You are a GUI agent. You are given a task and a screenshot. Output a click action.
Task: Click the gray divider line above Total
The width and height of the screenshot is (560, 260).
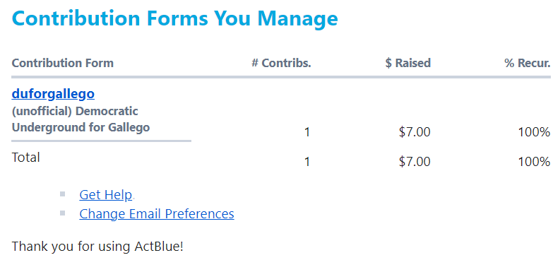102,141
